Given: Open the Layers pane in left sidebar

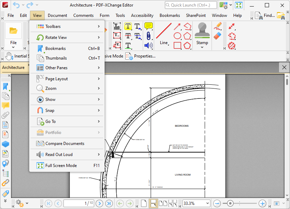Looking at the screenshot, I should [x=6, y=144].
